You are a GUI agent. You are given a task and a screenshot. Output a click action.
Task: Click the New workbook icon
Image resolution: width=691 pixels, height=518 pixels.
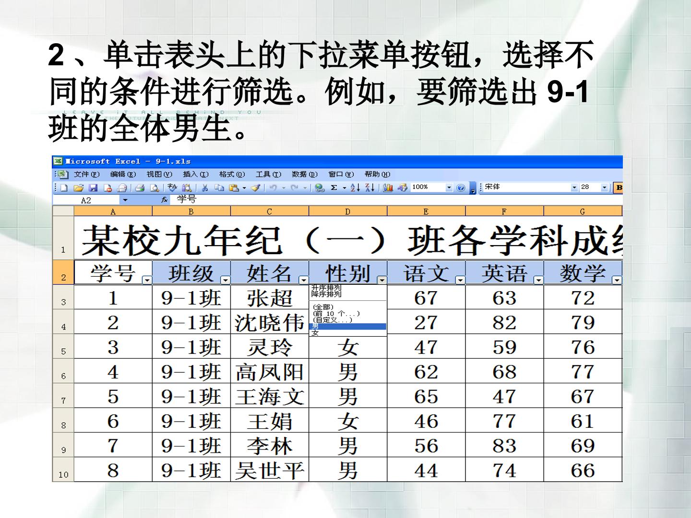64,188
